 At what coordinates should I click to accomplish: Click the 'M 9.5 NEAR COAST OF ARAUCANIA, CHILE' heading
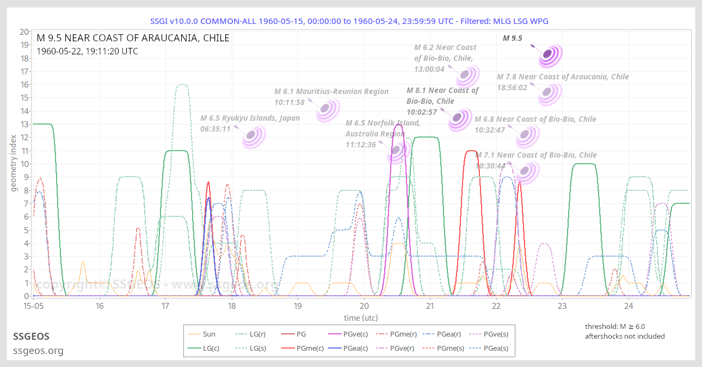click(133, 38)
